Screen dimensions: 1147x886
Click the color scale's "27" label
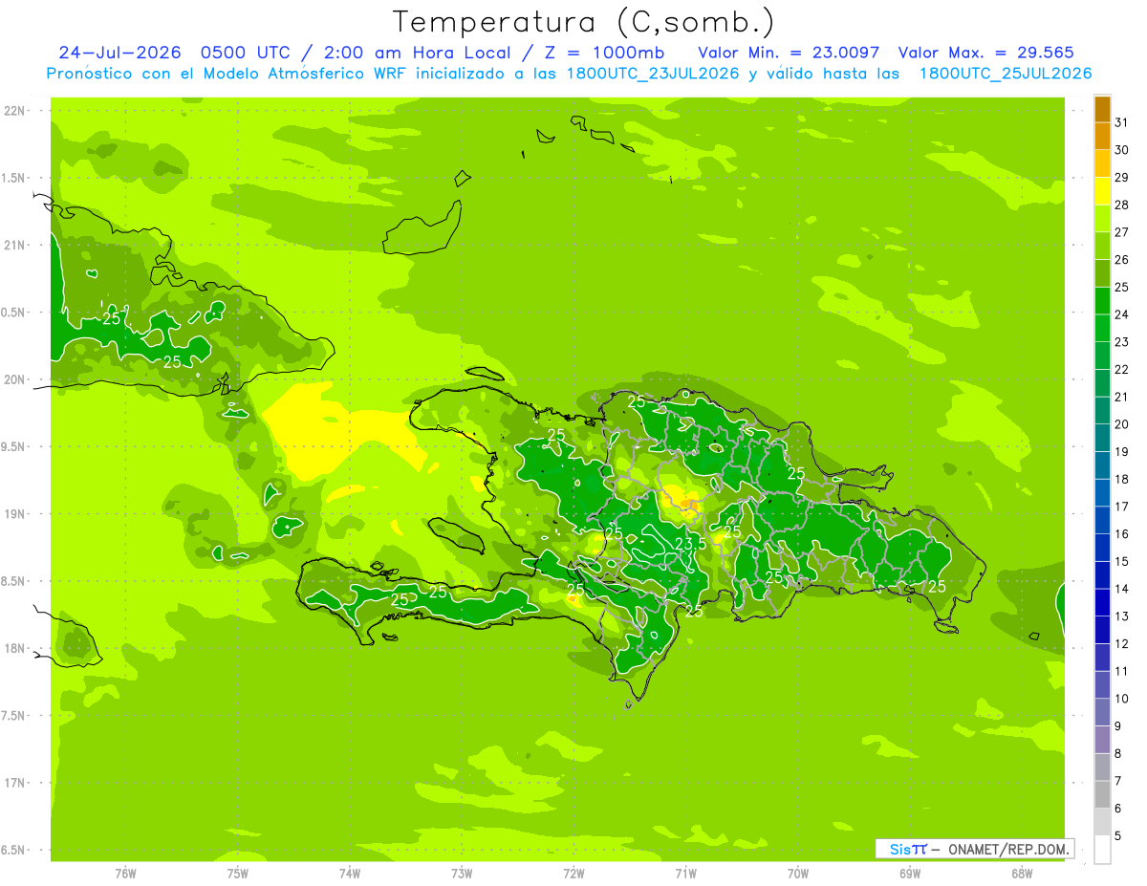coord(1122,232)
